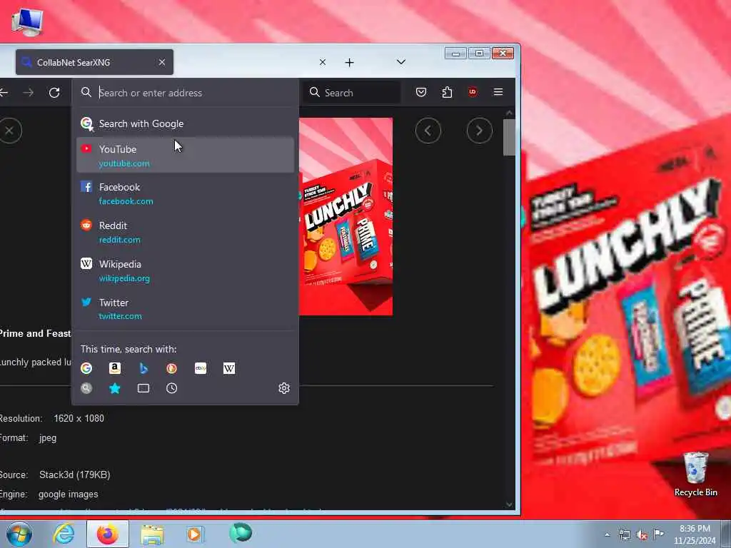Click the muted volume tray icon
731x548 pixels.
(642, 534)
